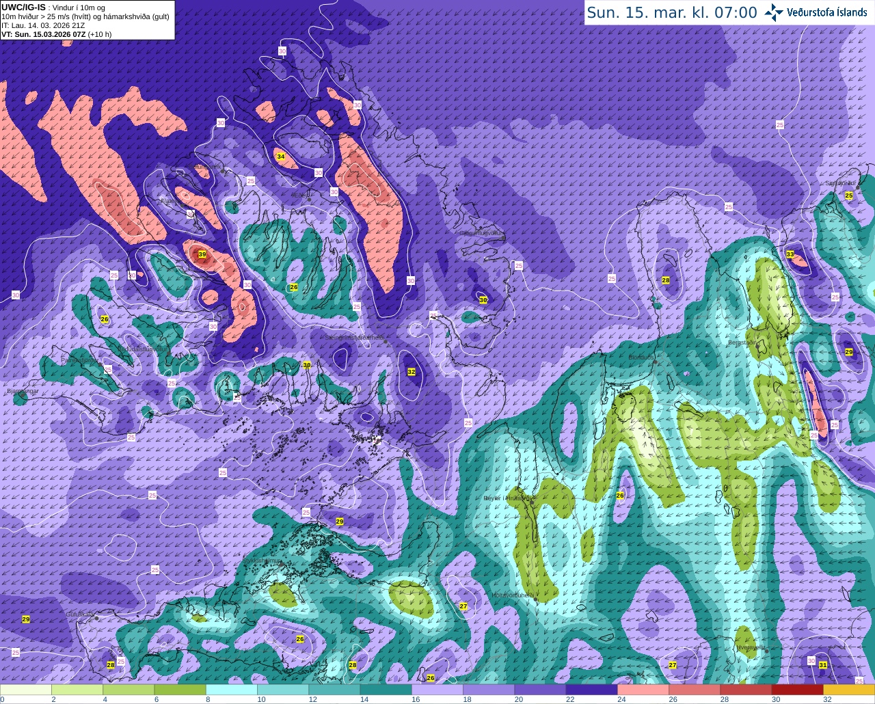This screenshot has height=704, width=875.
Task: Pick the 10–12 m/s legend swatch
Action: tap(283, 690)
